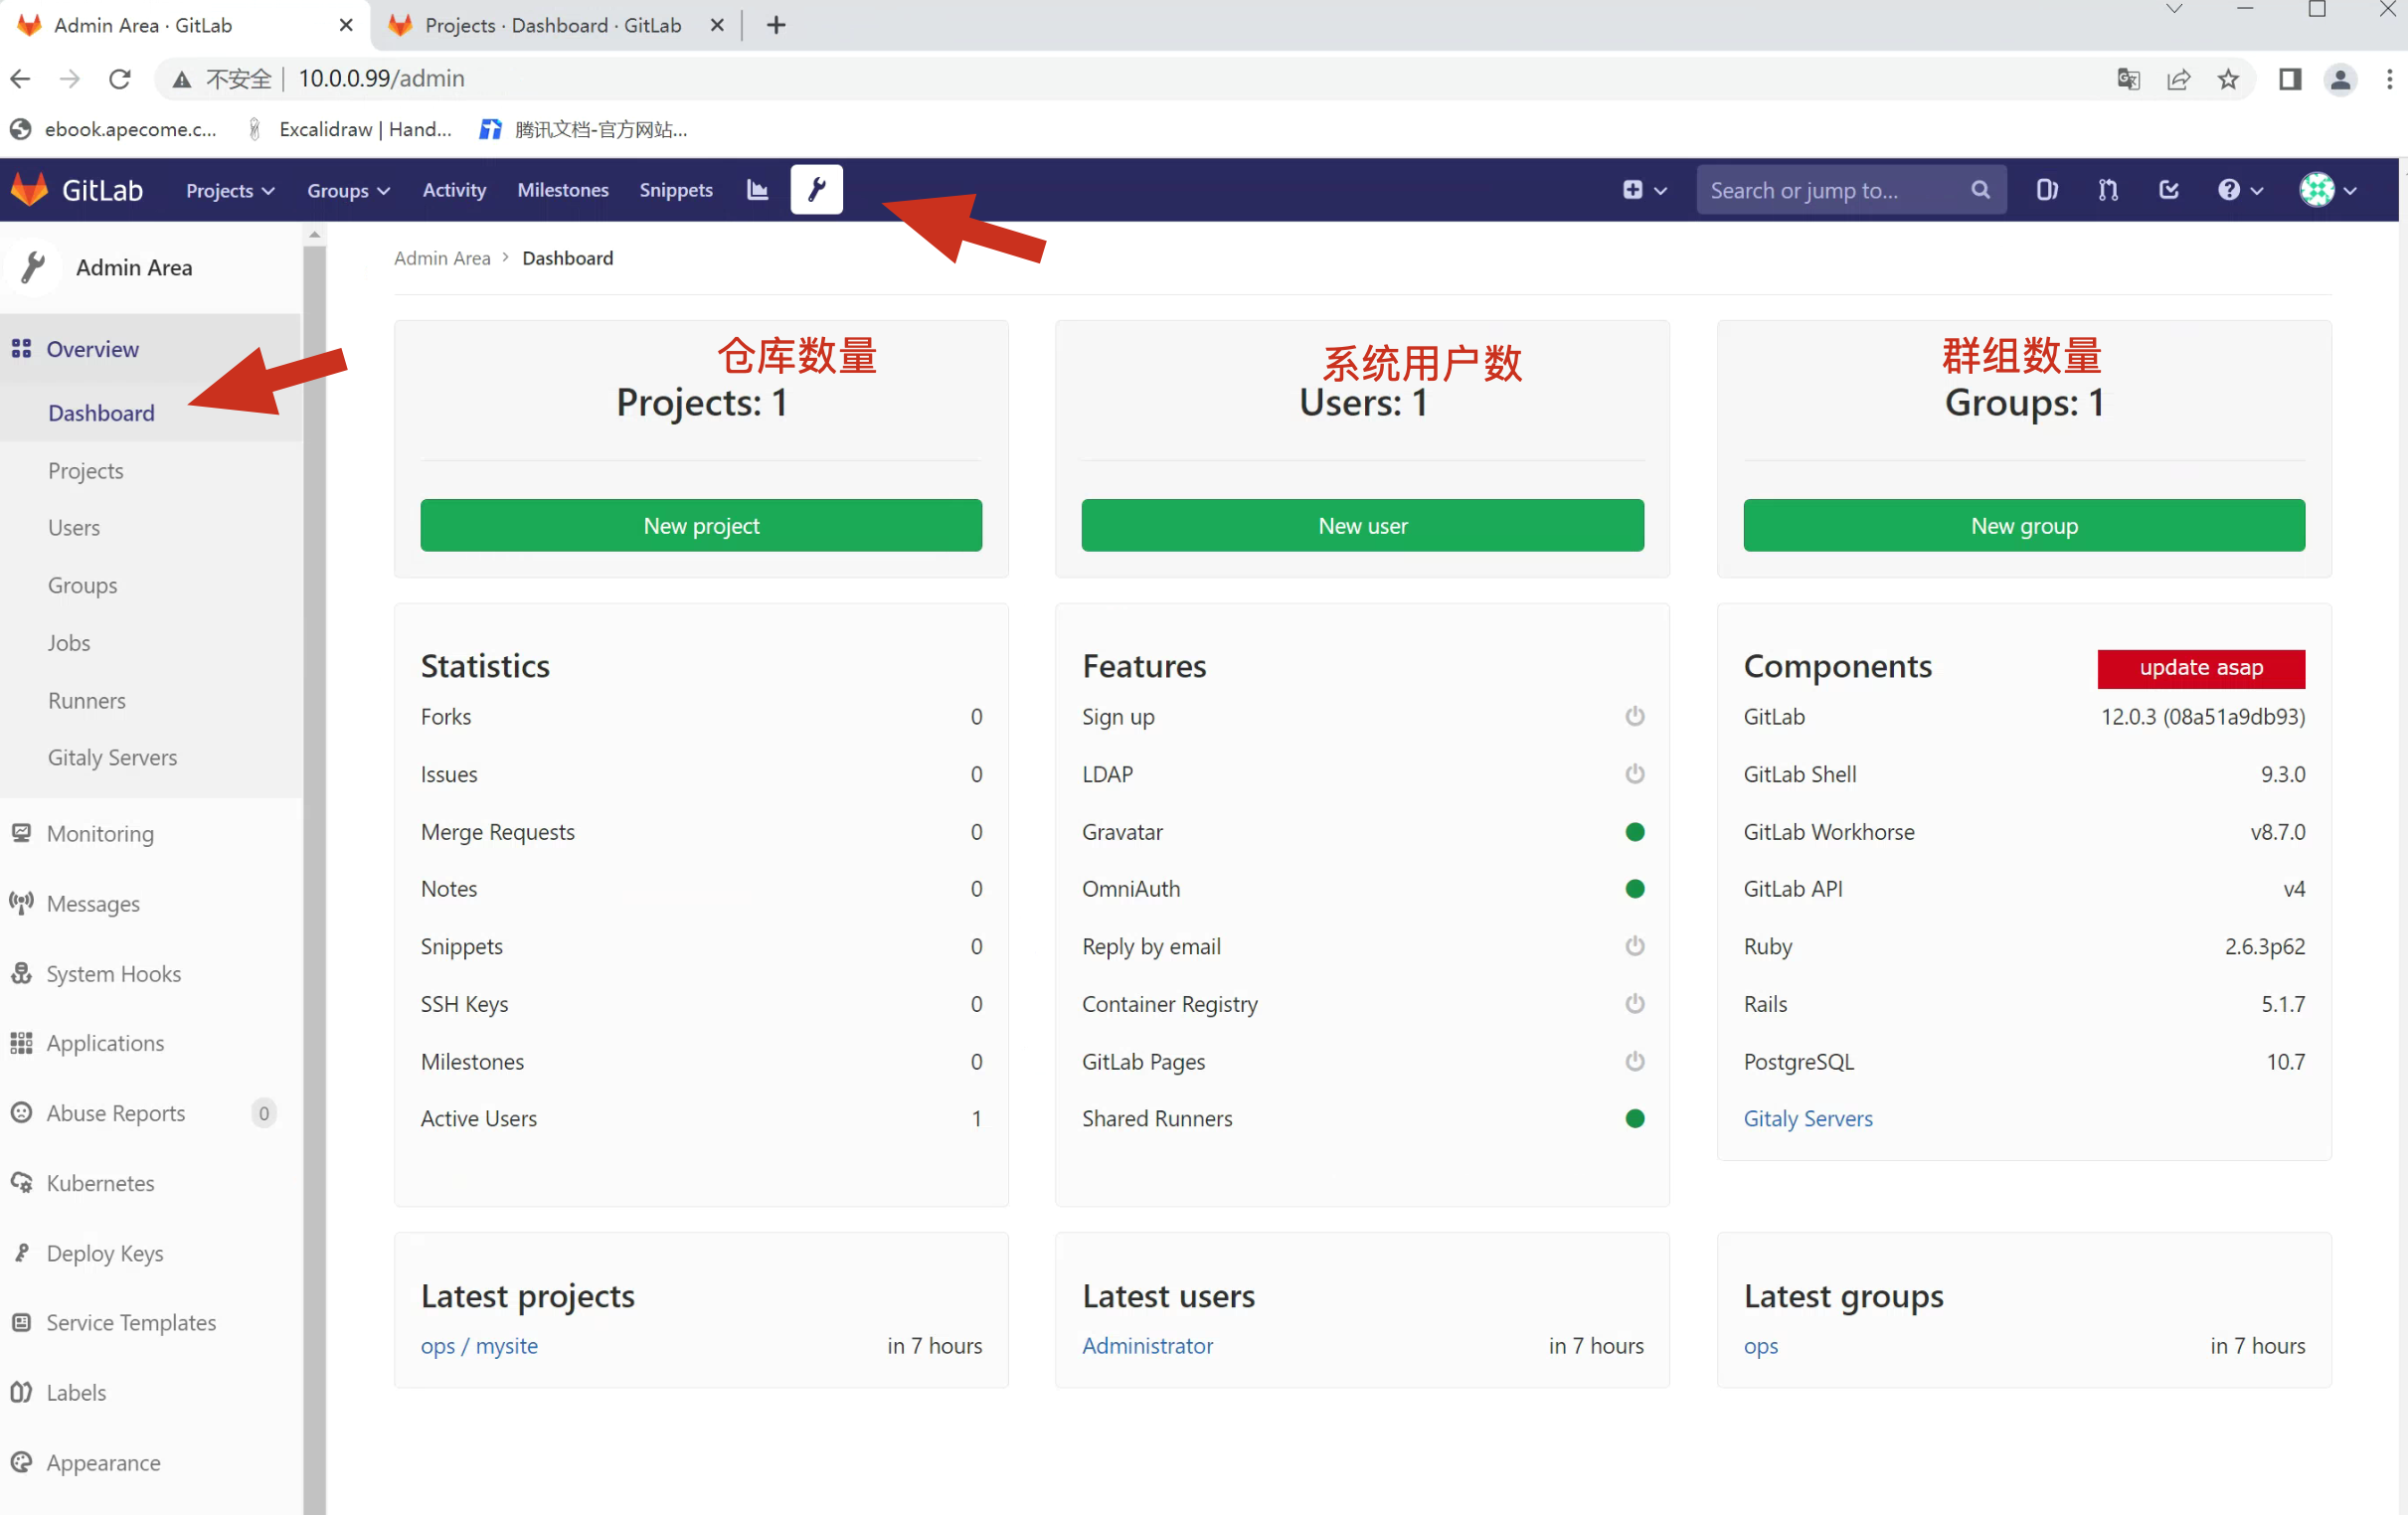Click the Sign up power status icon
This screenshot has height=1515, width=2408.
pos(1634,716)
